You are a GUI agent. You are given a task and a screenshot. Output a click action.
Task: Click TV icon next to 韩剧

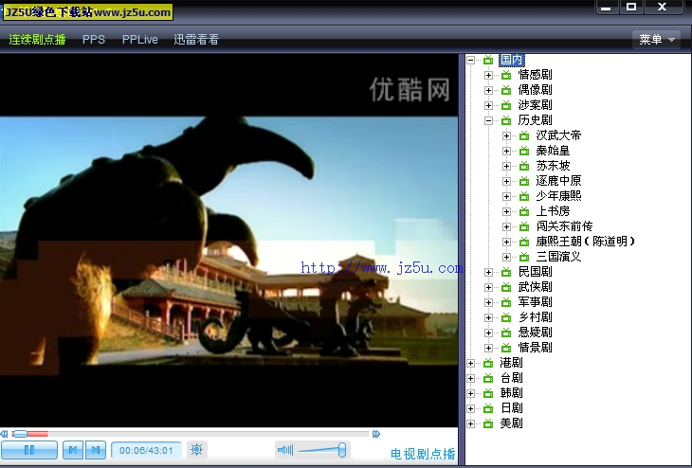(488, 393)
